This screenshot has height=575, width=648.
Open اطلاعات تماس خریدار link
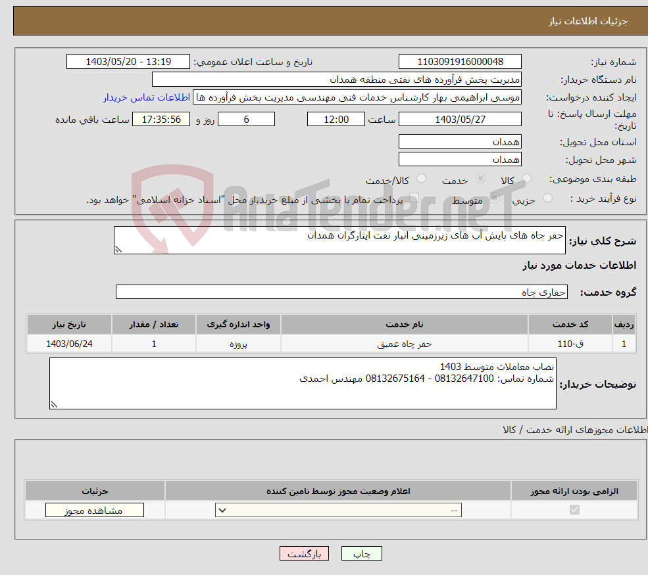147,97
